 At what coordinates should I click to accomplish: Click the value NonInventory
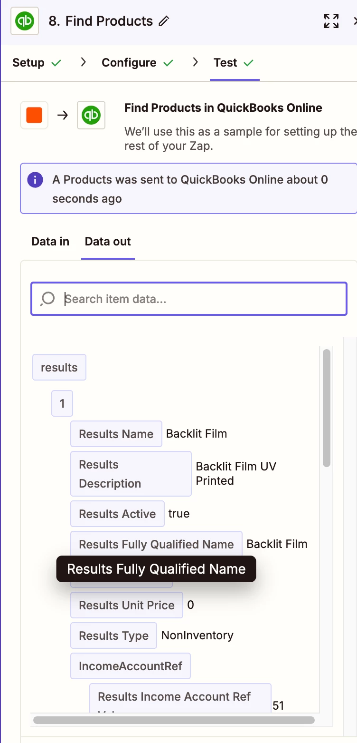(197, 635)
